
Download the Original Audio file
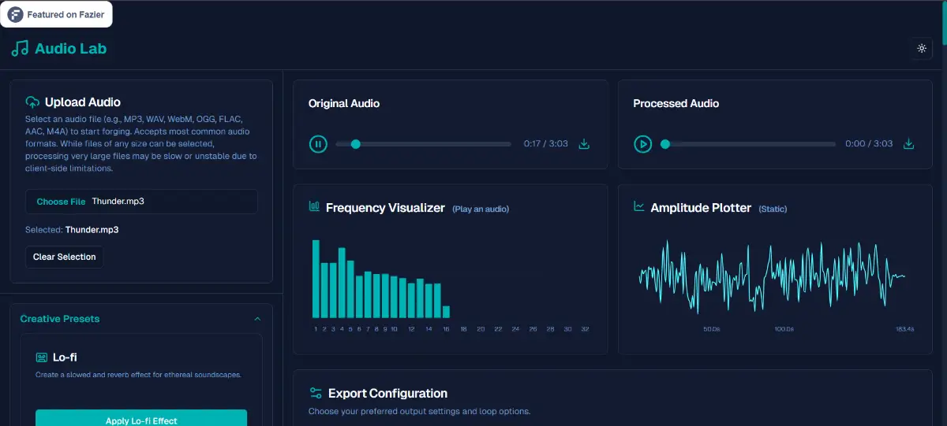[x=584, y=144]
